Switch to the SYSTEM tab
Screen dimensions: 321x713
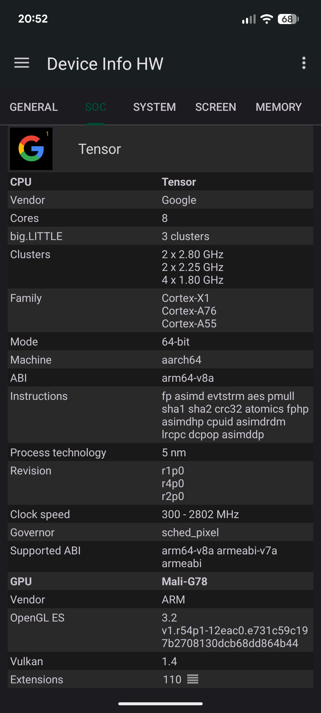tap(154, 107)
